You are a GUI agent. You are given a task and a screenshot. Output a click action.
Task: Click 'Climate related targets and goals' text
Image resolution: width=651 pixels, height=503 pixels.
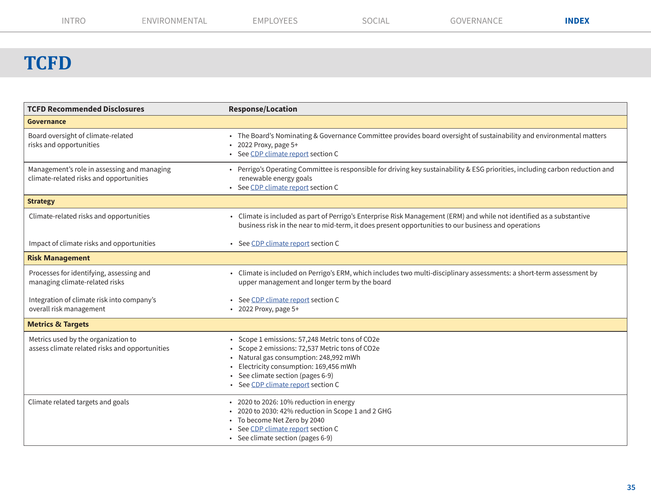79,402
